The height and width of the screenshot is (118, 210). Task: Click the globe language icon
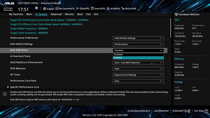click(45, 9)
